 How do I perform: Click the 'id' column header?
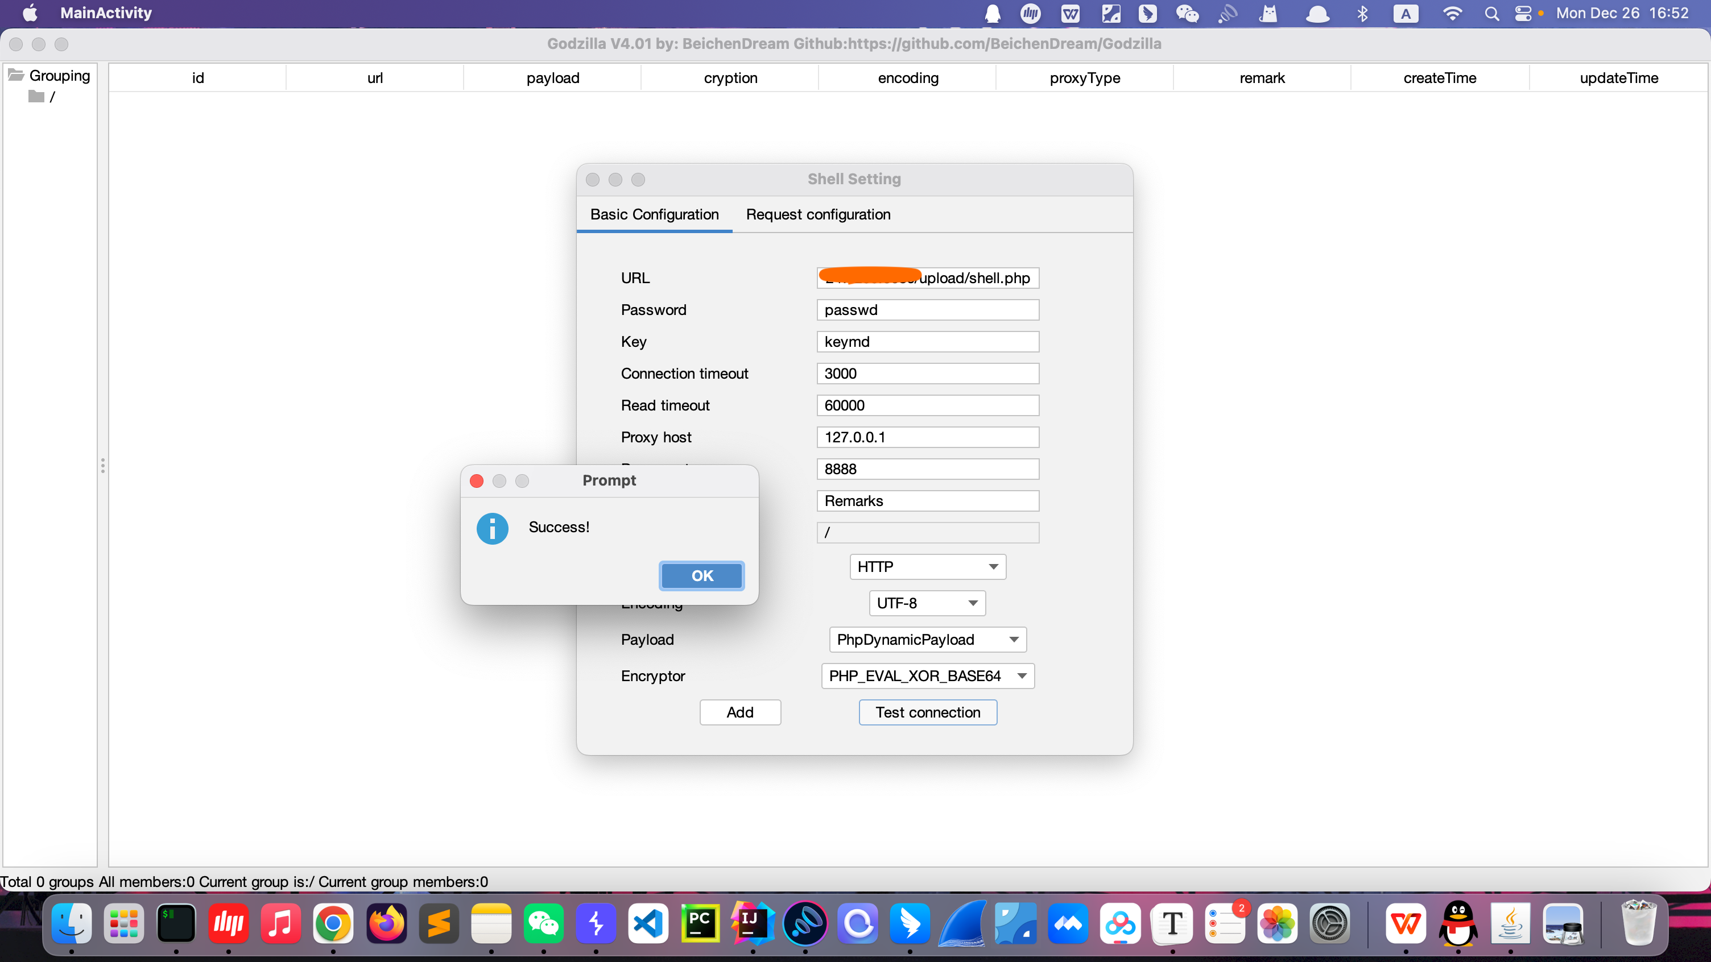[x=198, y=78]
